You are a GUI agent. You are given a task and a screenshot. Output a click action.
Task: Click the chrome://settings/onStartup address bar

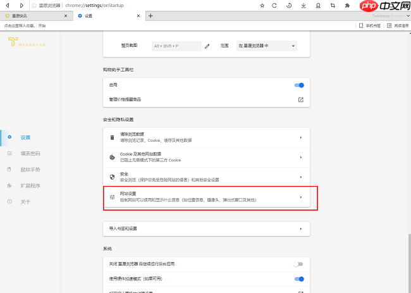[x=94, y=5]
